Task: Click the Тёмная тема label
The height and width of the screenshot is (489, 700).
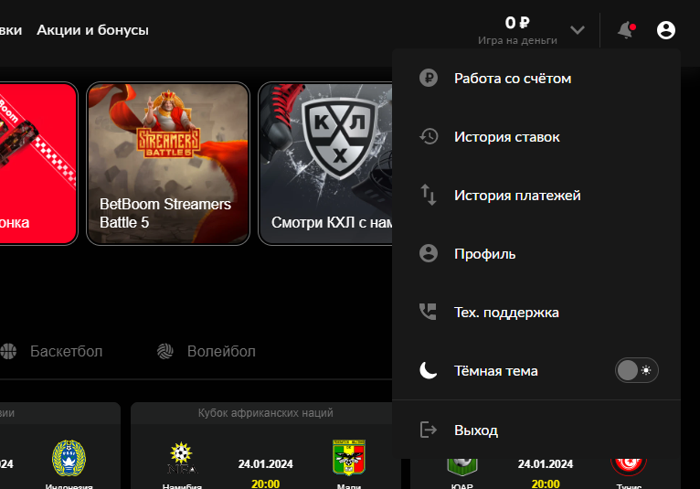Action: click(495, 371)
